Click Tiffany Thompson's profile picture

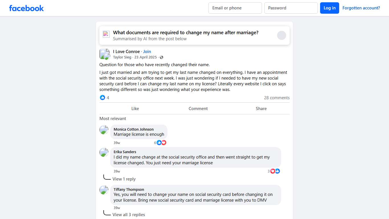104,190
